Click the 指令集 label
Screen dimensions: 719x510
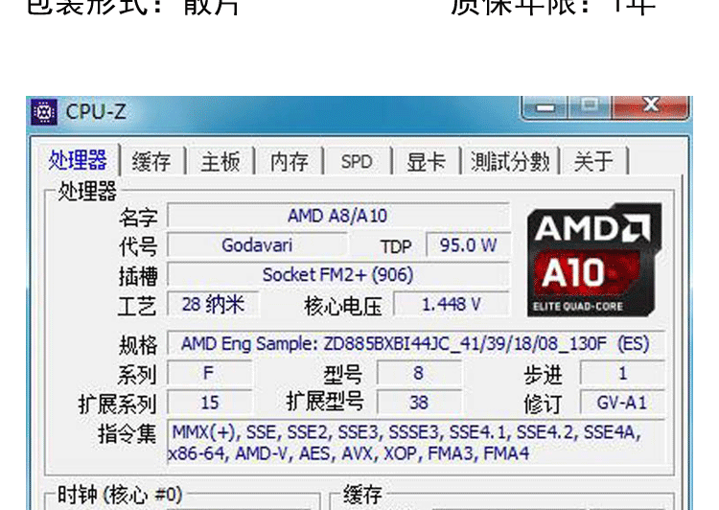click(x=127, y=434)
